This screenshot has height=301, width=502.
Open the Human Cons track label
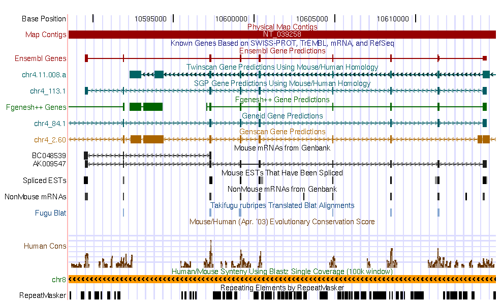click(45, 246)
